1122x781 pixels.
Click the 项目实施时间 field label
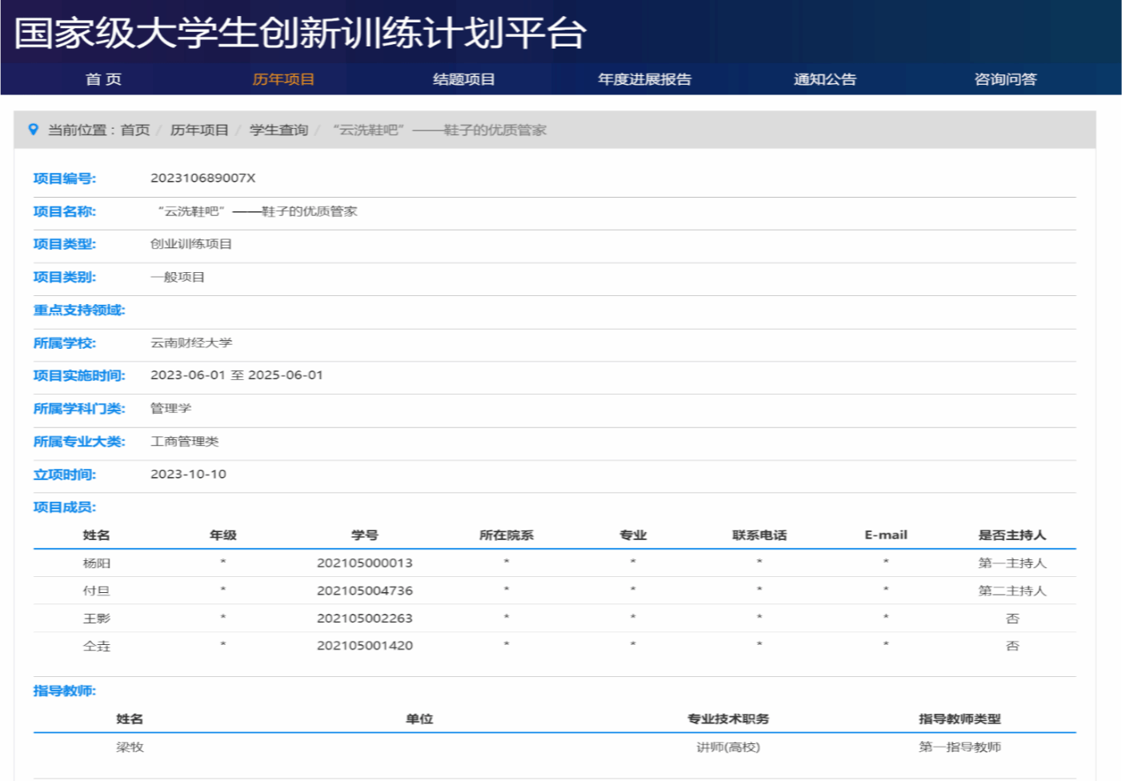[x=79, y=375]
